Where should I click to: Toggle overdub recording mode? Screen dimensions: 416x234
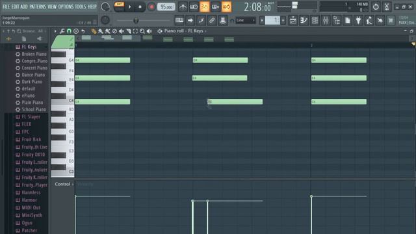[x=215, y=7]
